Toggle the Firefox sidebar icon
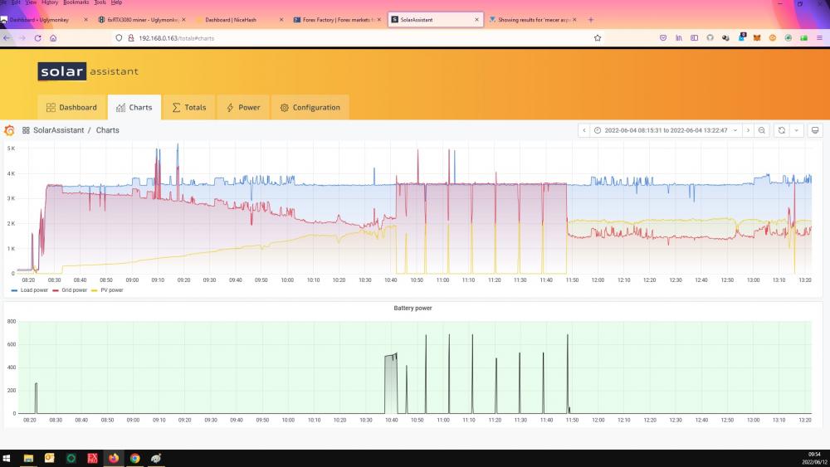 (x=694, y=38)
